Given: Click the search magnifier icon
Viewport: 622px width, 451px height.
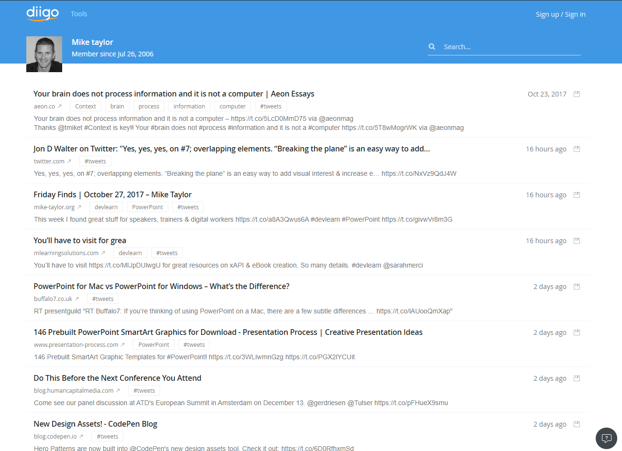Looking at the screenshot, I should [x=432, y=47].
